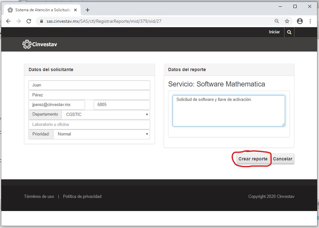Click the site search magnifier icon
The height and width of the screenshot is (228, 319).
[x=289, y=32]
